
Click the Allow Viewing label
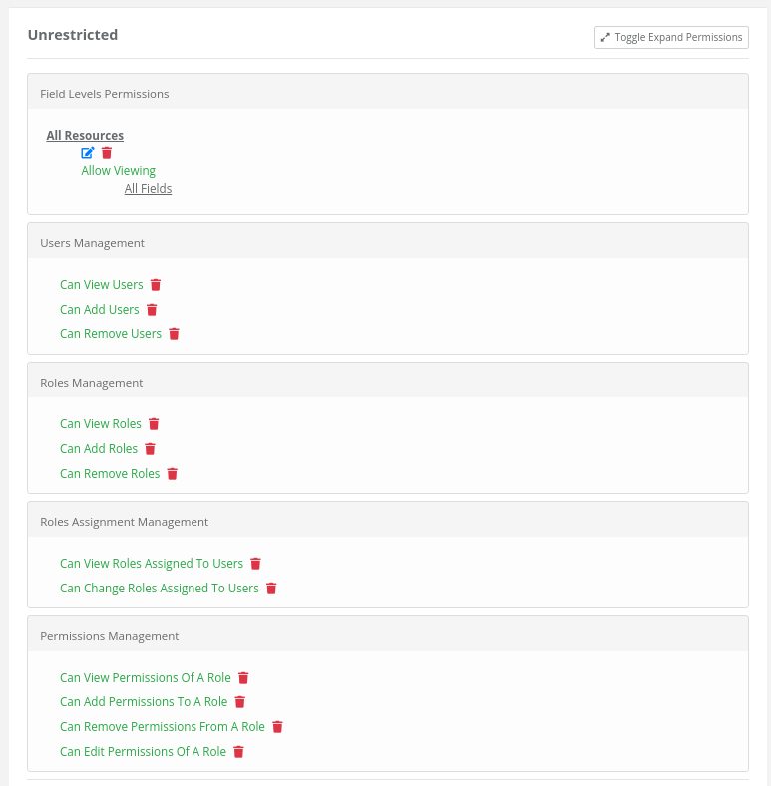point(119,171)
